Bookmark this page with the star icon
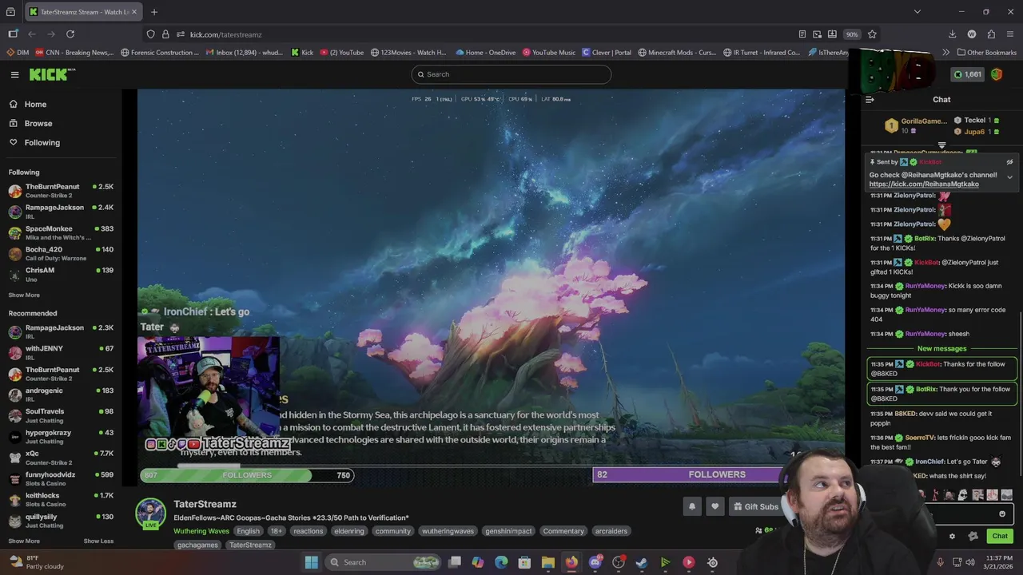Image resolution: width=1023 pixels, height=575 pixels. point(872,34)
